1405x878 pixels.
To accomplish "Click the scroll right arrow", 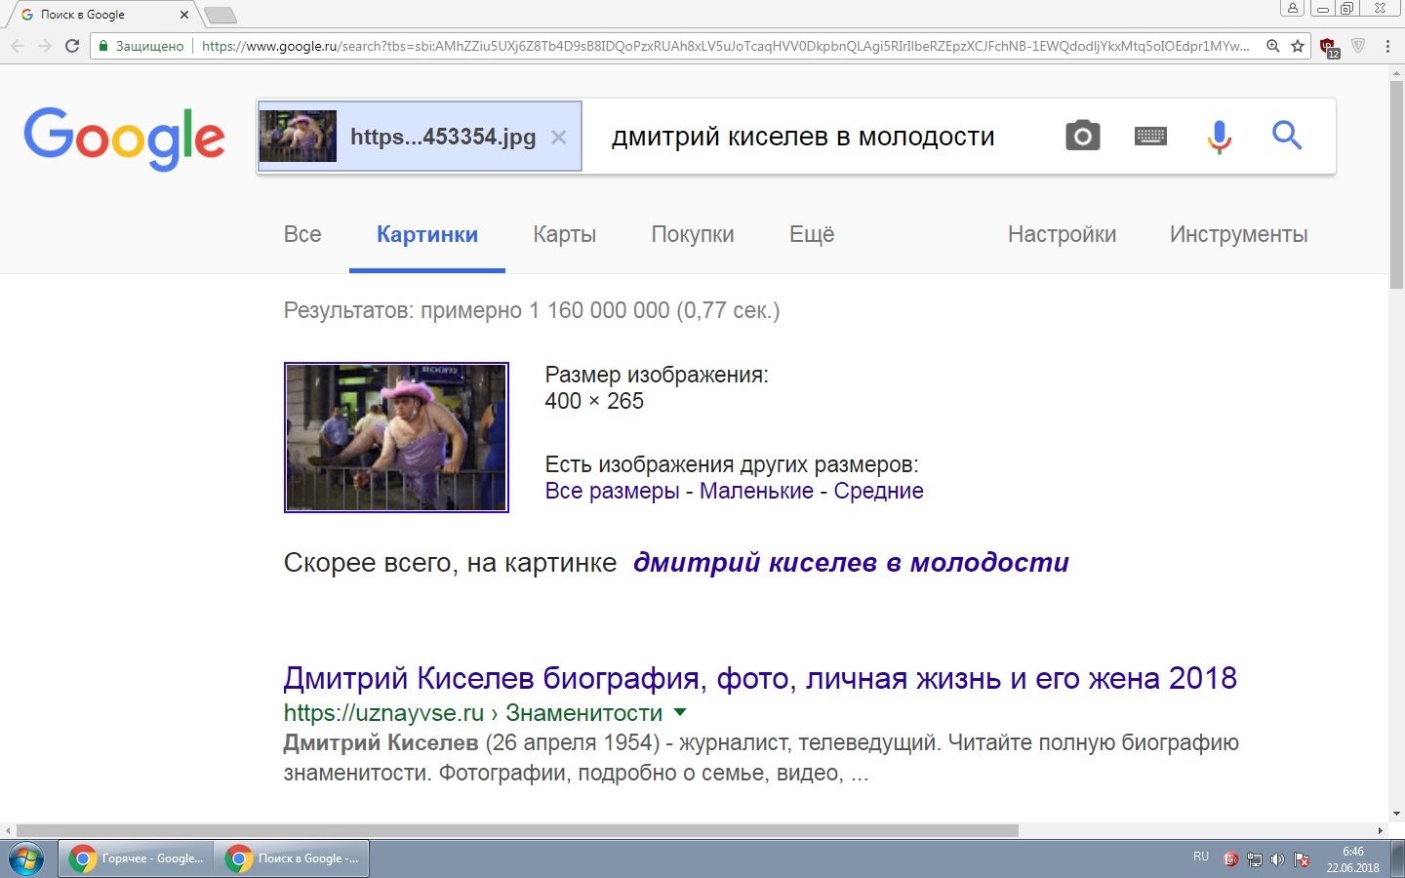I will 1381,830.
